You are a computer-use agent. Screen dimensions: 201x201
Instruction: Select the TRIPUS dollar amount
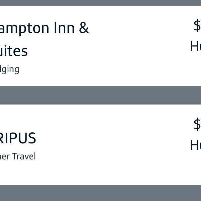pos(197,124)
